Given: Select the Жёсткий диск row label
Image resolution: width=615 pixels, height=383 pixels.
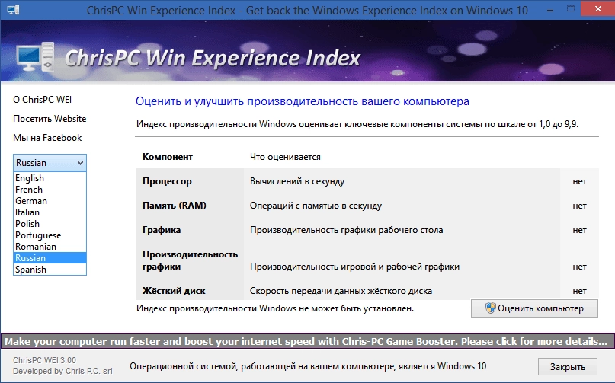Looking at the screenshot, I should 174,291.
